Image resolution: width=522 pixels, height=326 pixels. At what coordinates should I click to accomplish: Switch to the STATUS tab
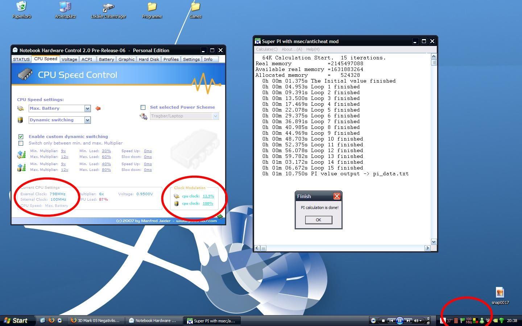[x=21, y=59]
